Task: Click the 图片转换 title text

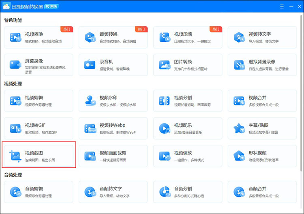Action: click(x=183, y=62)
